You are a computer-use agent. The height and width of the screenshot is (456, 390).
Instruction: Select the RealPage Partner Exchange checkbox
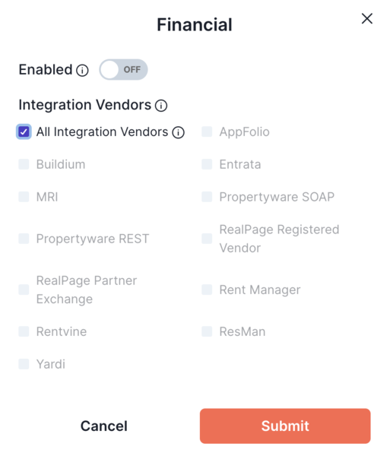[24, 290]
